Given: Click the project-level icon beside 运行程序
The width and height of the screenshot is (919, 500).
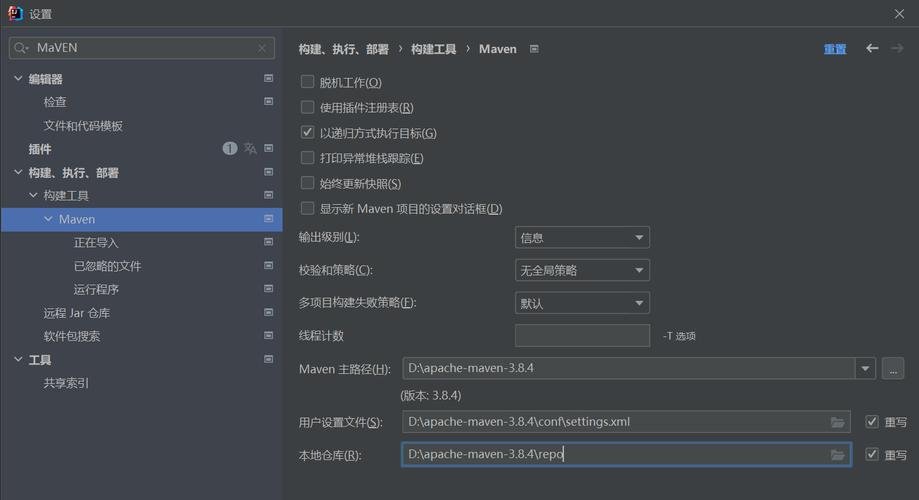Looking at the screenshot, I should [x=269, y=288].
